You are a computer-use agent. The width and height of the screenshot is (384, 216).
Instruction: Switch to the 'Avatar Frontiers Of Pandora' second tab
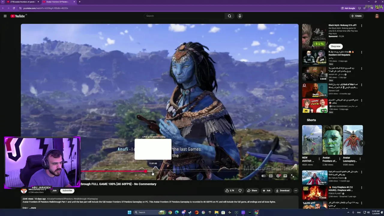[58, 2]
